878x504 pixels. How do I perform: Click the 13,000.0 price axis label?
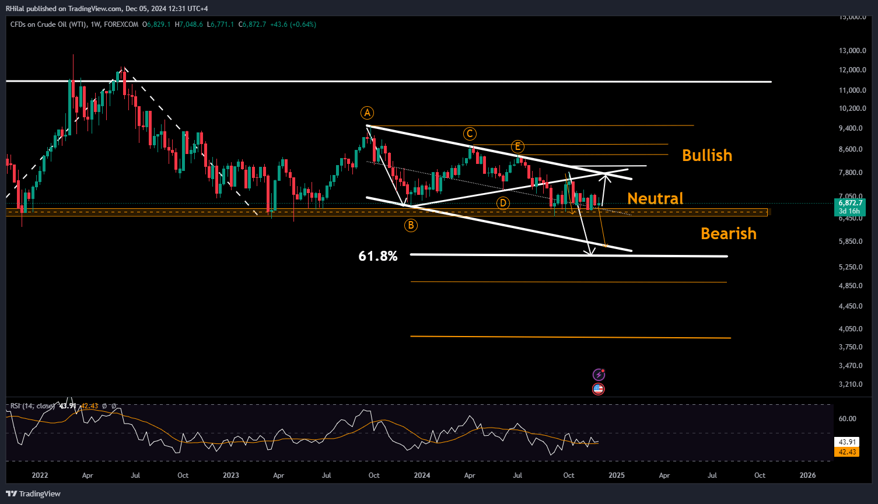point(852,51)
